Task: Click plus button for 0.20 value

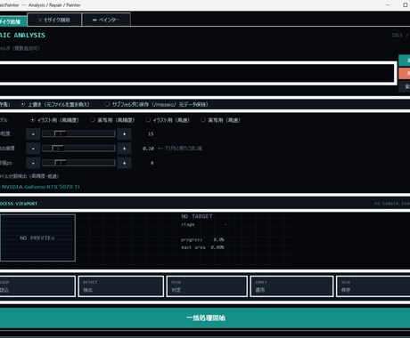Action: 124,149
